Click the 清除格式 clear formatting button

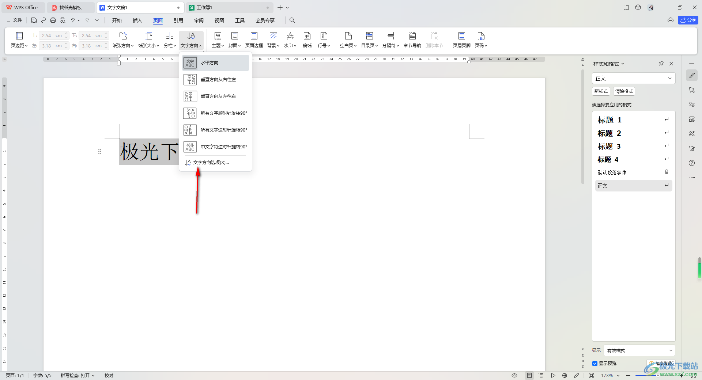tap(624, 91)
